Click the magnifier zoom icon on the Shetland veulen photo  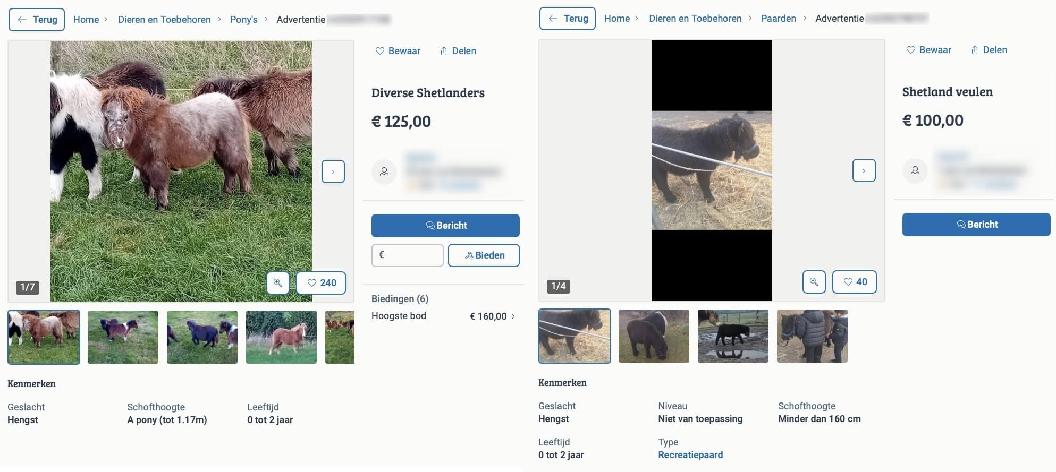814,282
